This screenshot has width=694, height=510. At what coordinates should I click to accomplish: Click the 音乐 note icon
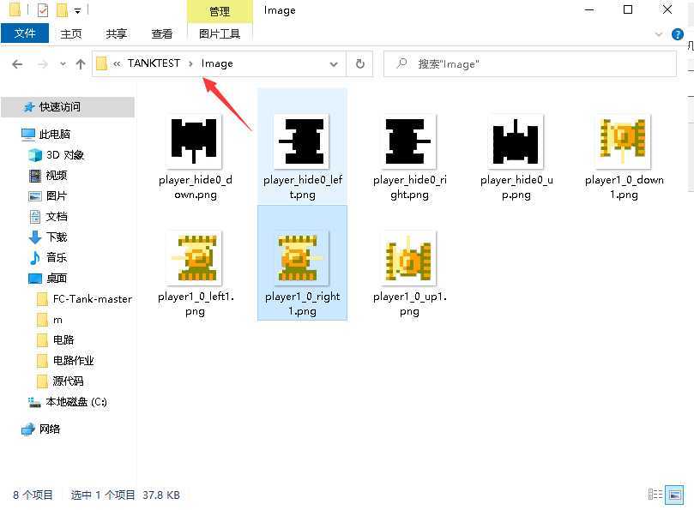[x=34, y=258]
